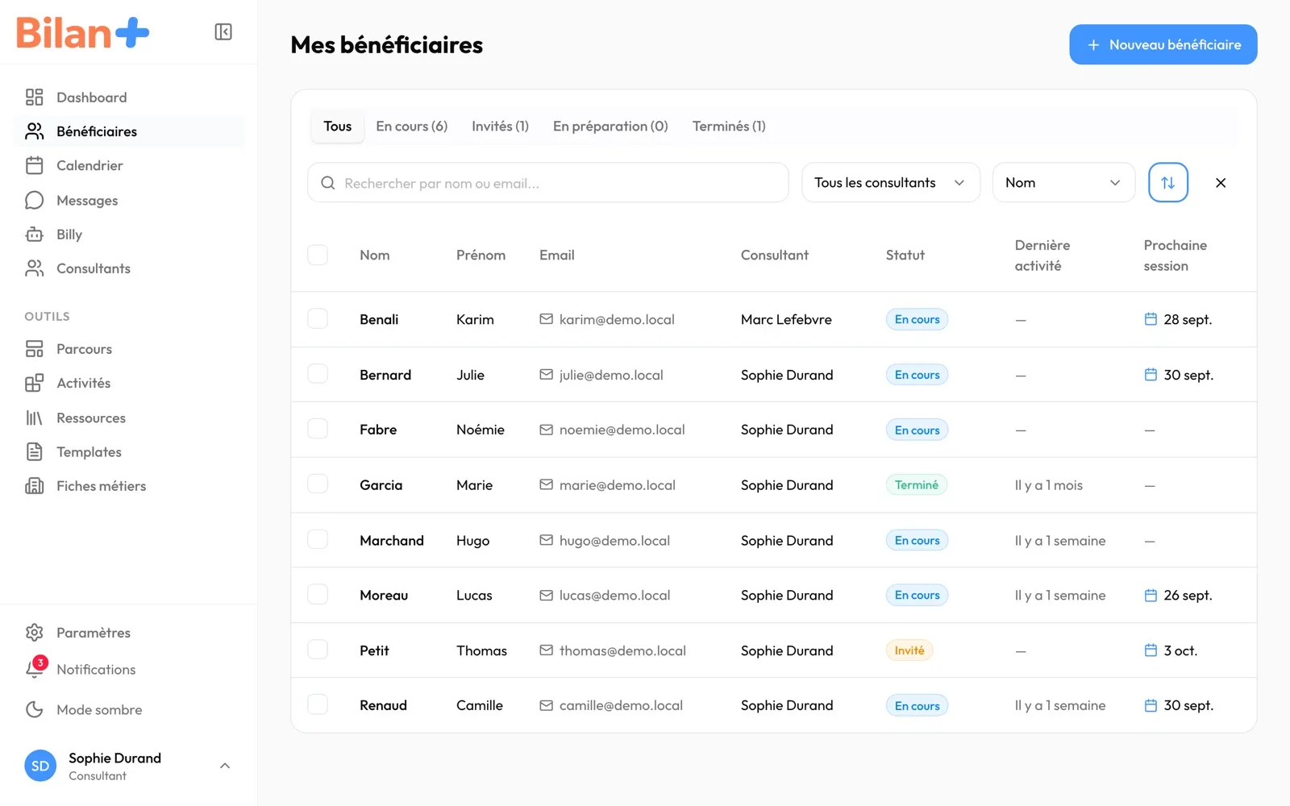Tick the select-all checkbox in table header
The image size is (1290, 806).
point(318,255)
